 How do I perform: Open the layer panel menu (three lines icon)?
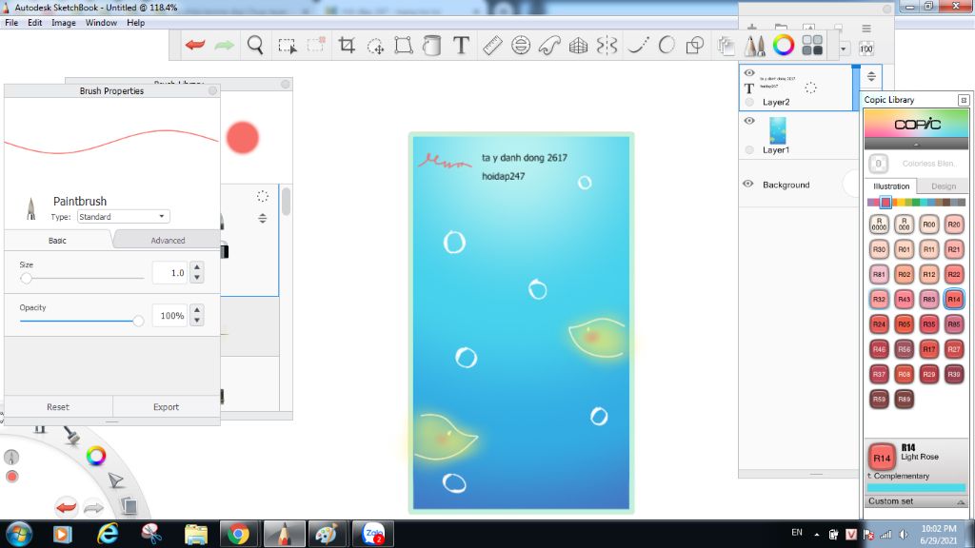866,29
